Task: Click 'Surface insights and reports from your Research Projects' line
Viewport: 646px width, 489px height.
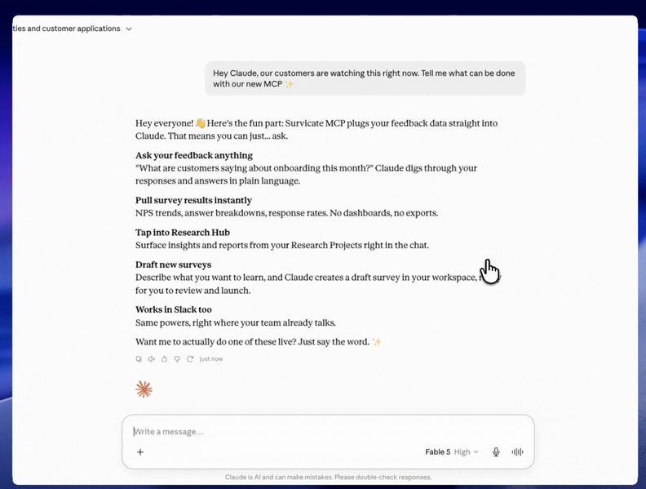Action: click(x=282, y=246)
